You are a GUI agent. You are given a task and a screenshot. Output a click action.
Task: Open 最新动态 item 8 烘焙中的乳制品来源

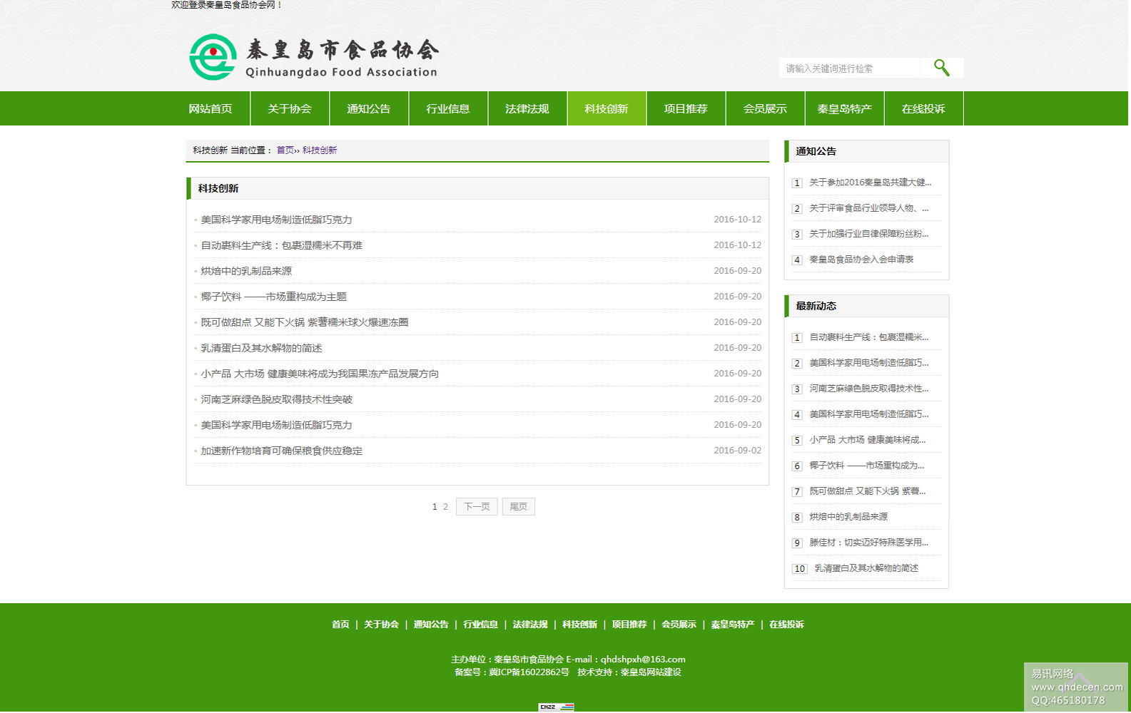pyautogui.click(x=848, y=517)
